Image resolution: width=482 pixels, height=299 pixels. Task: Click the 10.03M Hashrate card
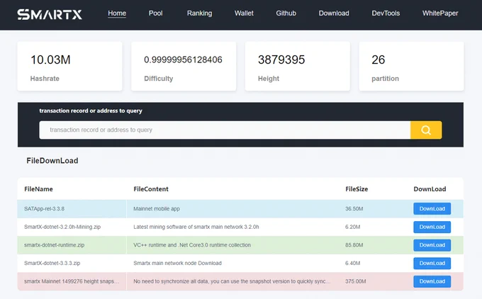point(69,66)
